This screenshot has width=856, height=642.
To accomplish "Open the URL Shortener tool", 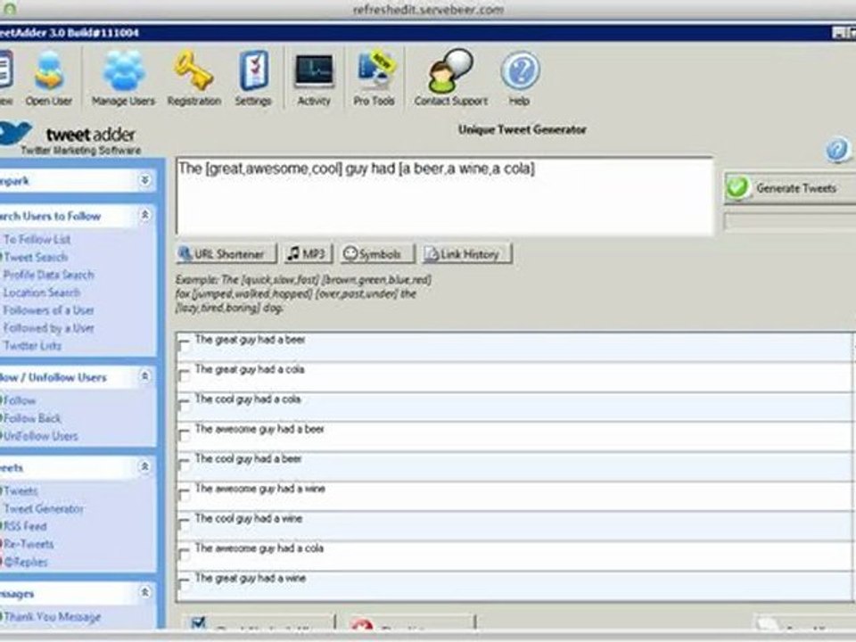I will [x=226, y=254].
